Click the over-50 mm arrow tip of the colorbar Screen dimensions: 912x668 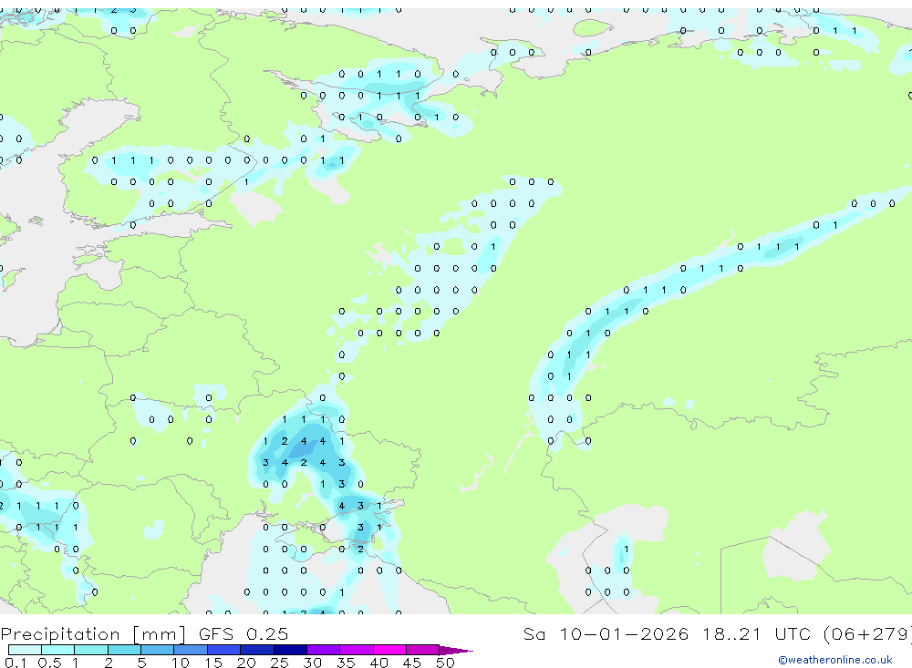(x=455, y=651)
